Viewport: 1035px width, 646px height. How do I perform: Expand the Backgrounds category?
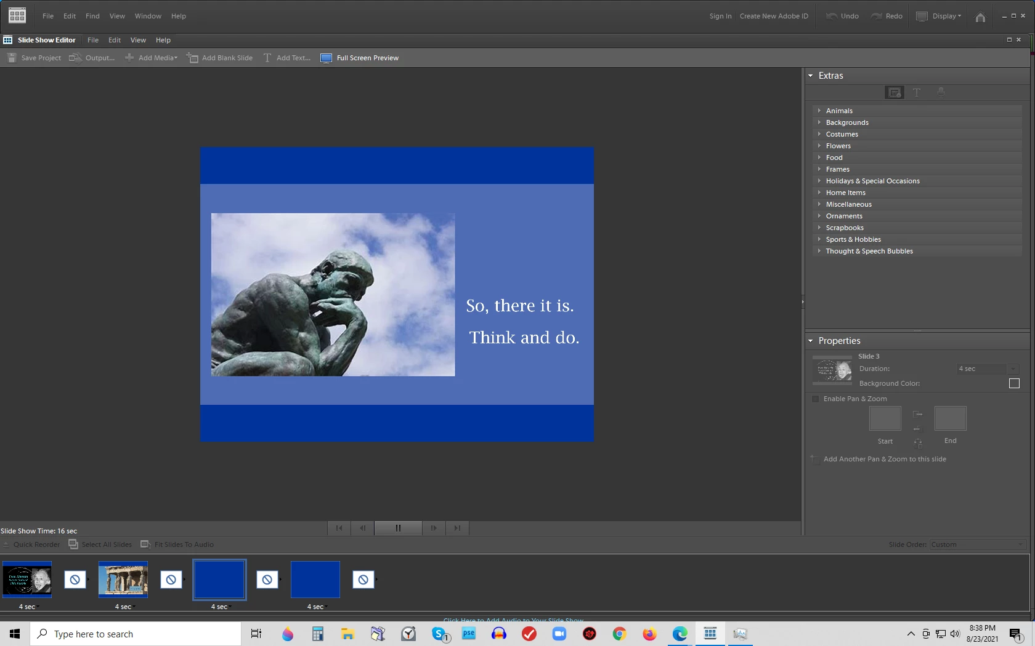[819, 122]
